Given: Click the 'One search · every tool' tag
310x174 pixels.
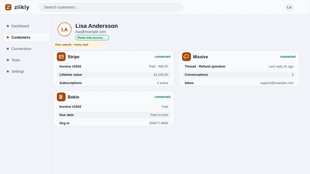Looking at the screenshot, I should pos(78,45).
